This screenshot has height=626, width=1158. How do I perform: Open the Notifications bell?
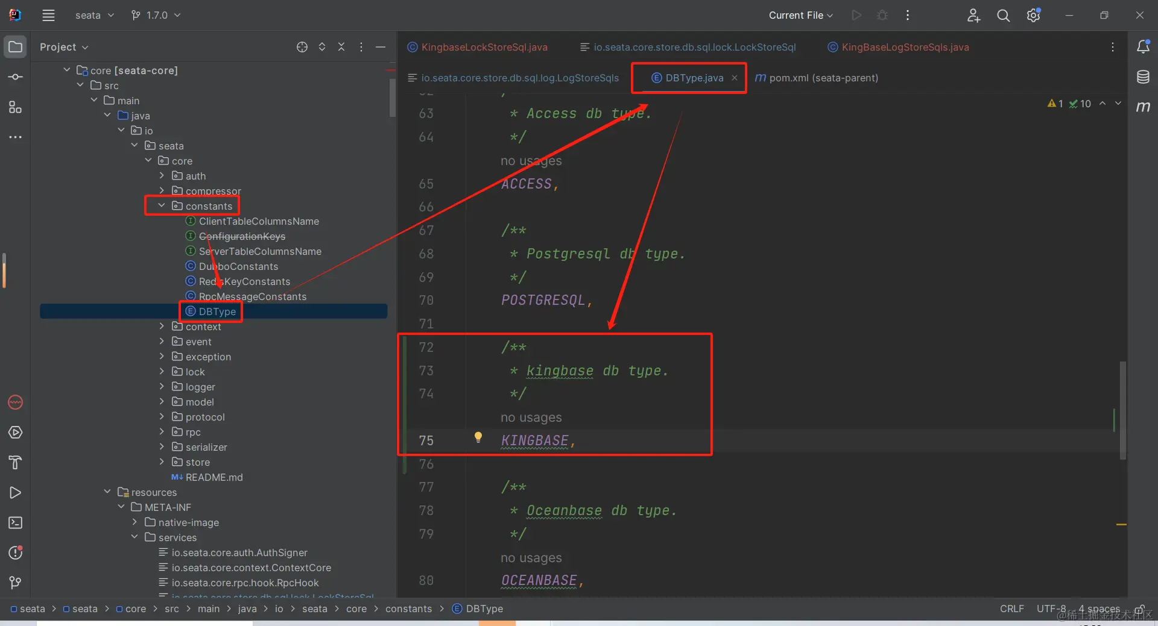click(1143, 46)
